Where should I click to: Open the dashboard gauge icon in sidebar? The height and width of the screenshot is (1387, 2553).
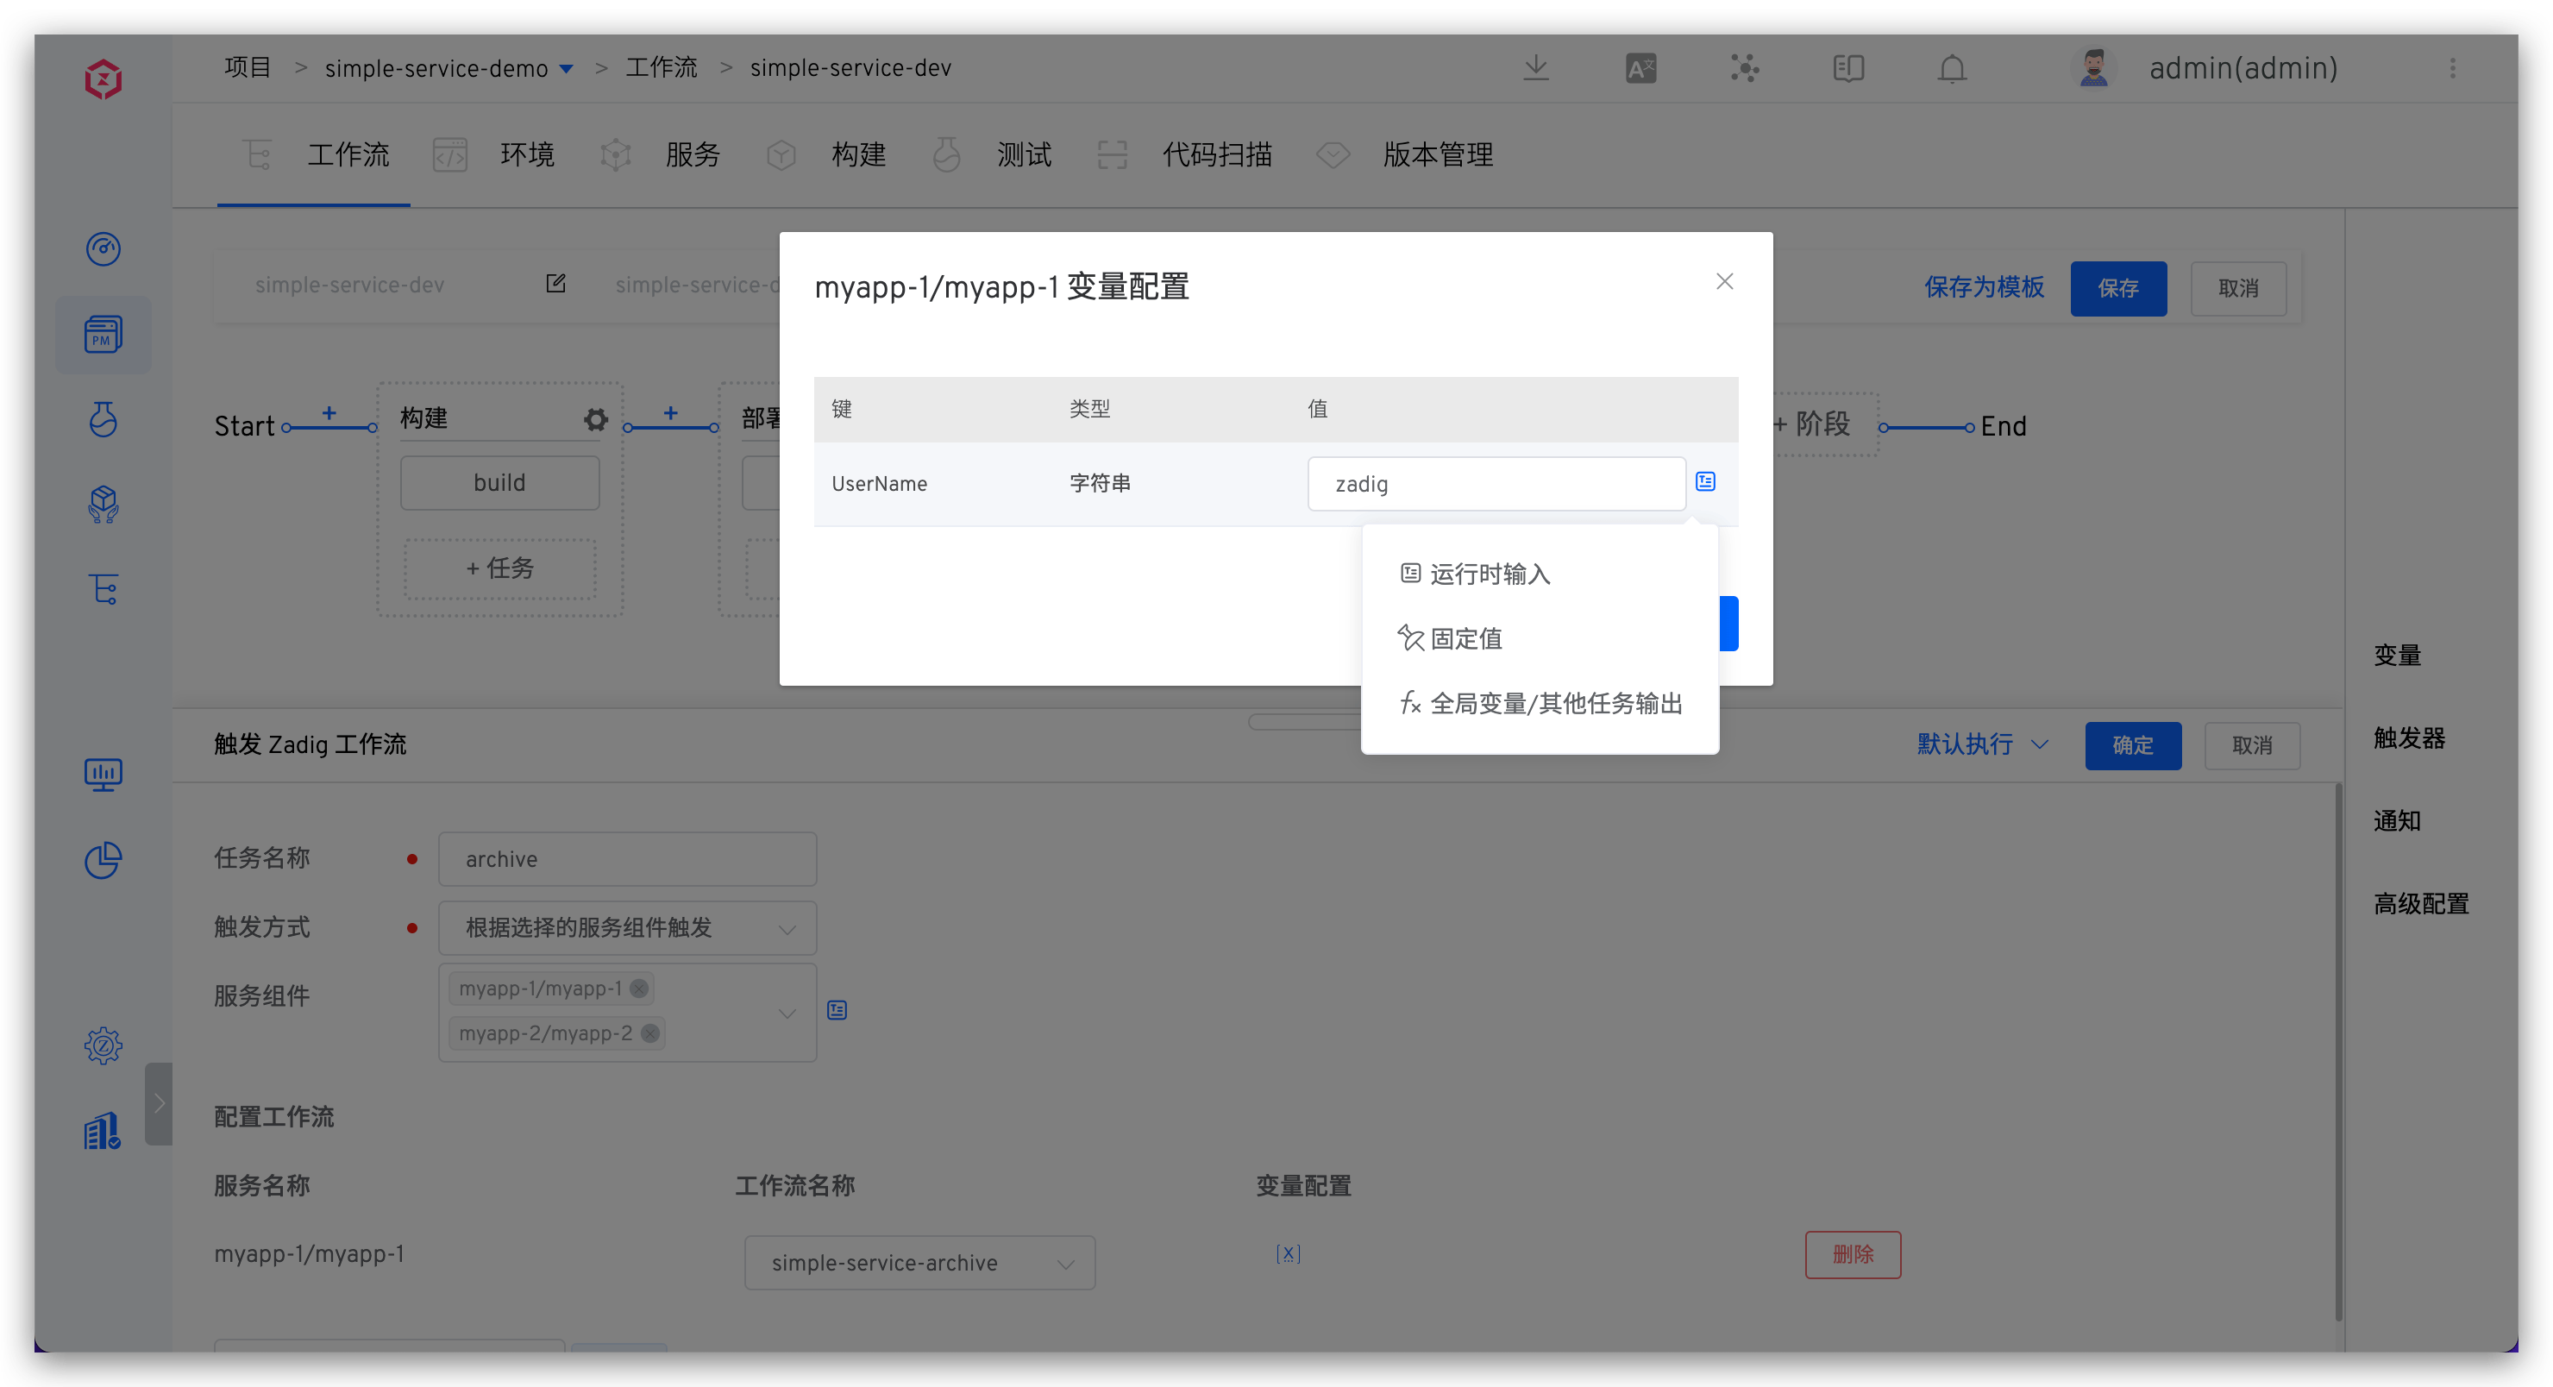(x=104, y=248)
